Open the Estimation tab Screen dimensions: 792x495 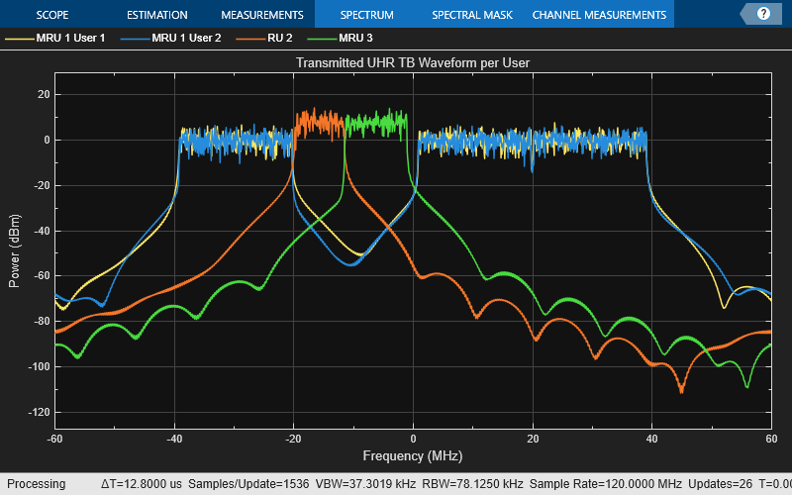tap(156, 15)
